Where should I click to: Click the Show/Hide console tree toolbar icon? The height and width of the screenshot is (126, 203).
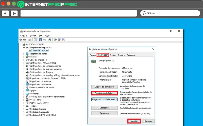[x=30, y=40]
